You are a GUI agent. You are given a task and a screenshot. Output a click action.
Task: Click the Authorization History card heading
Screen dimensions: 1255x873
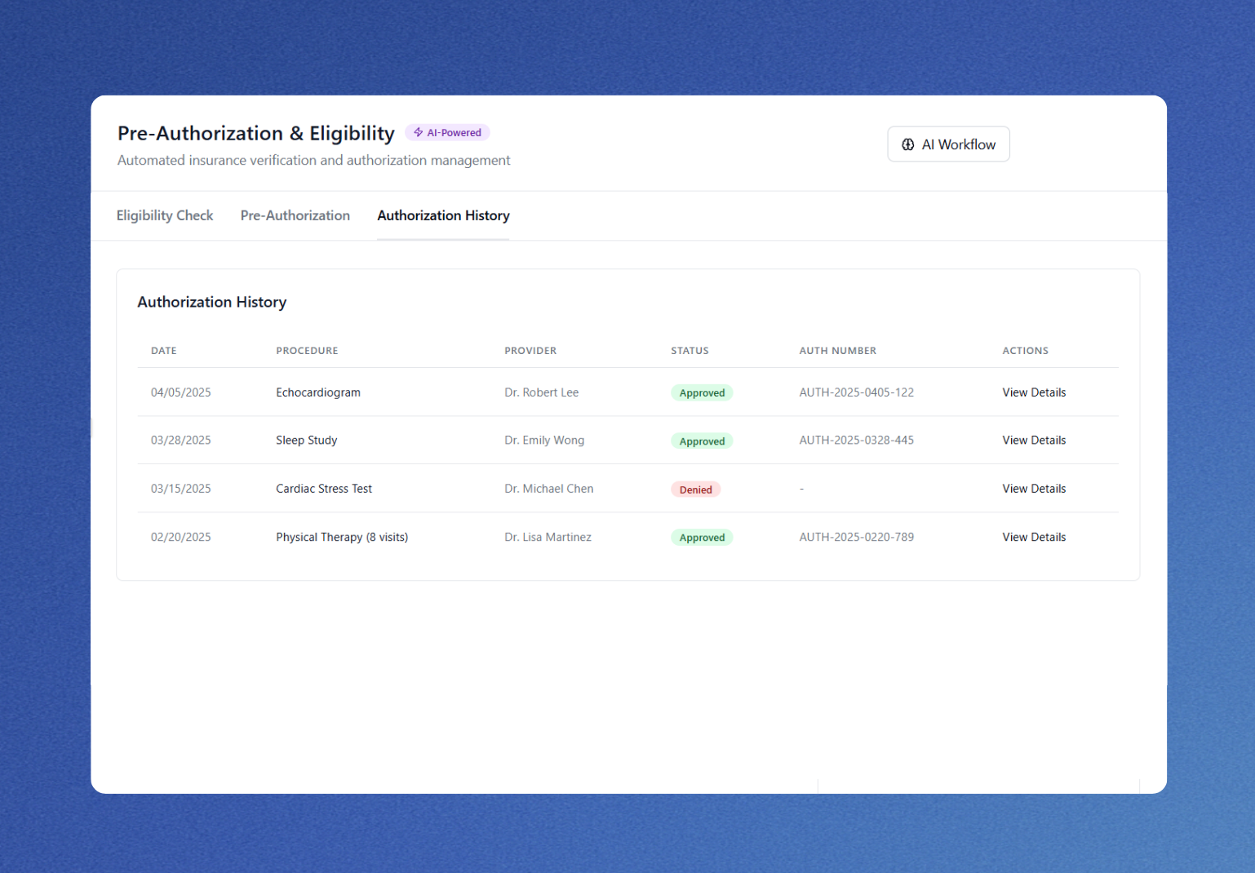[x=212, y=302]
